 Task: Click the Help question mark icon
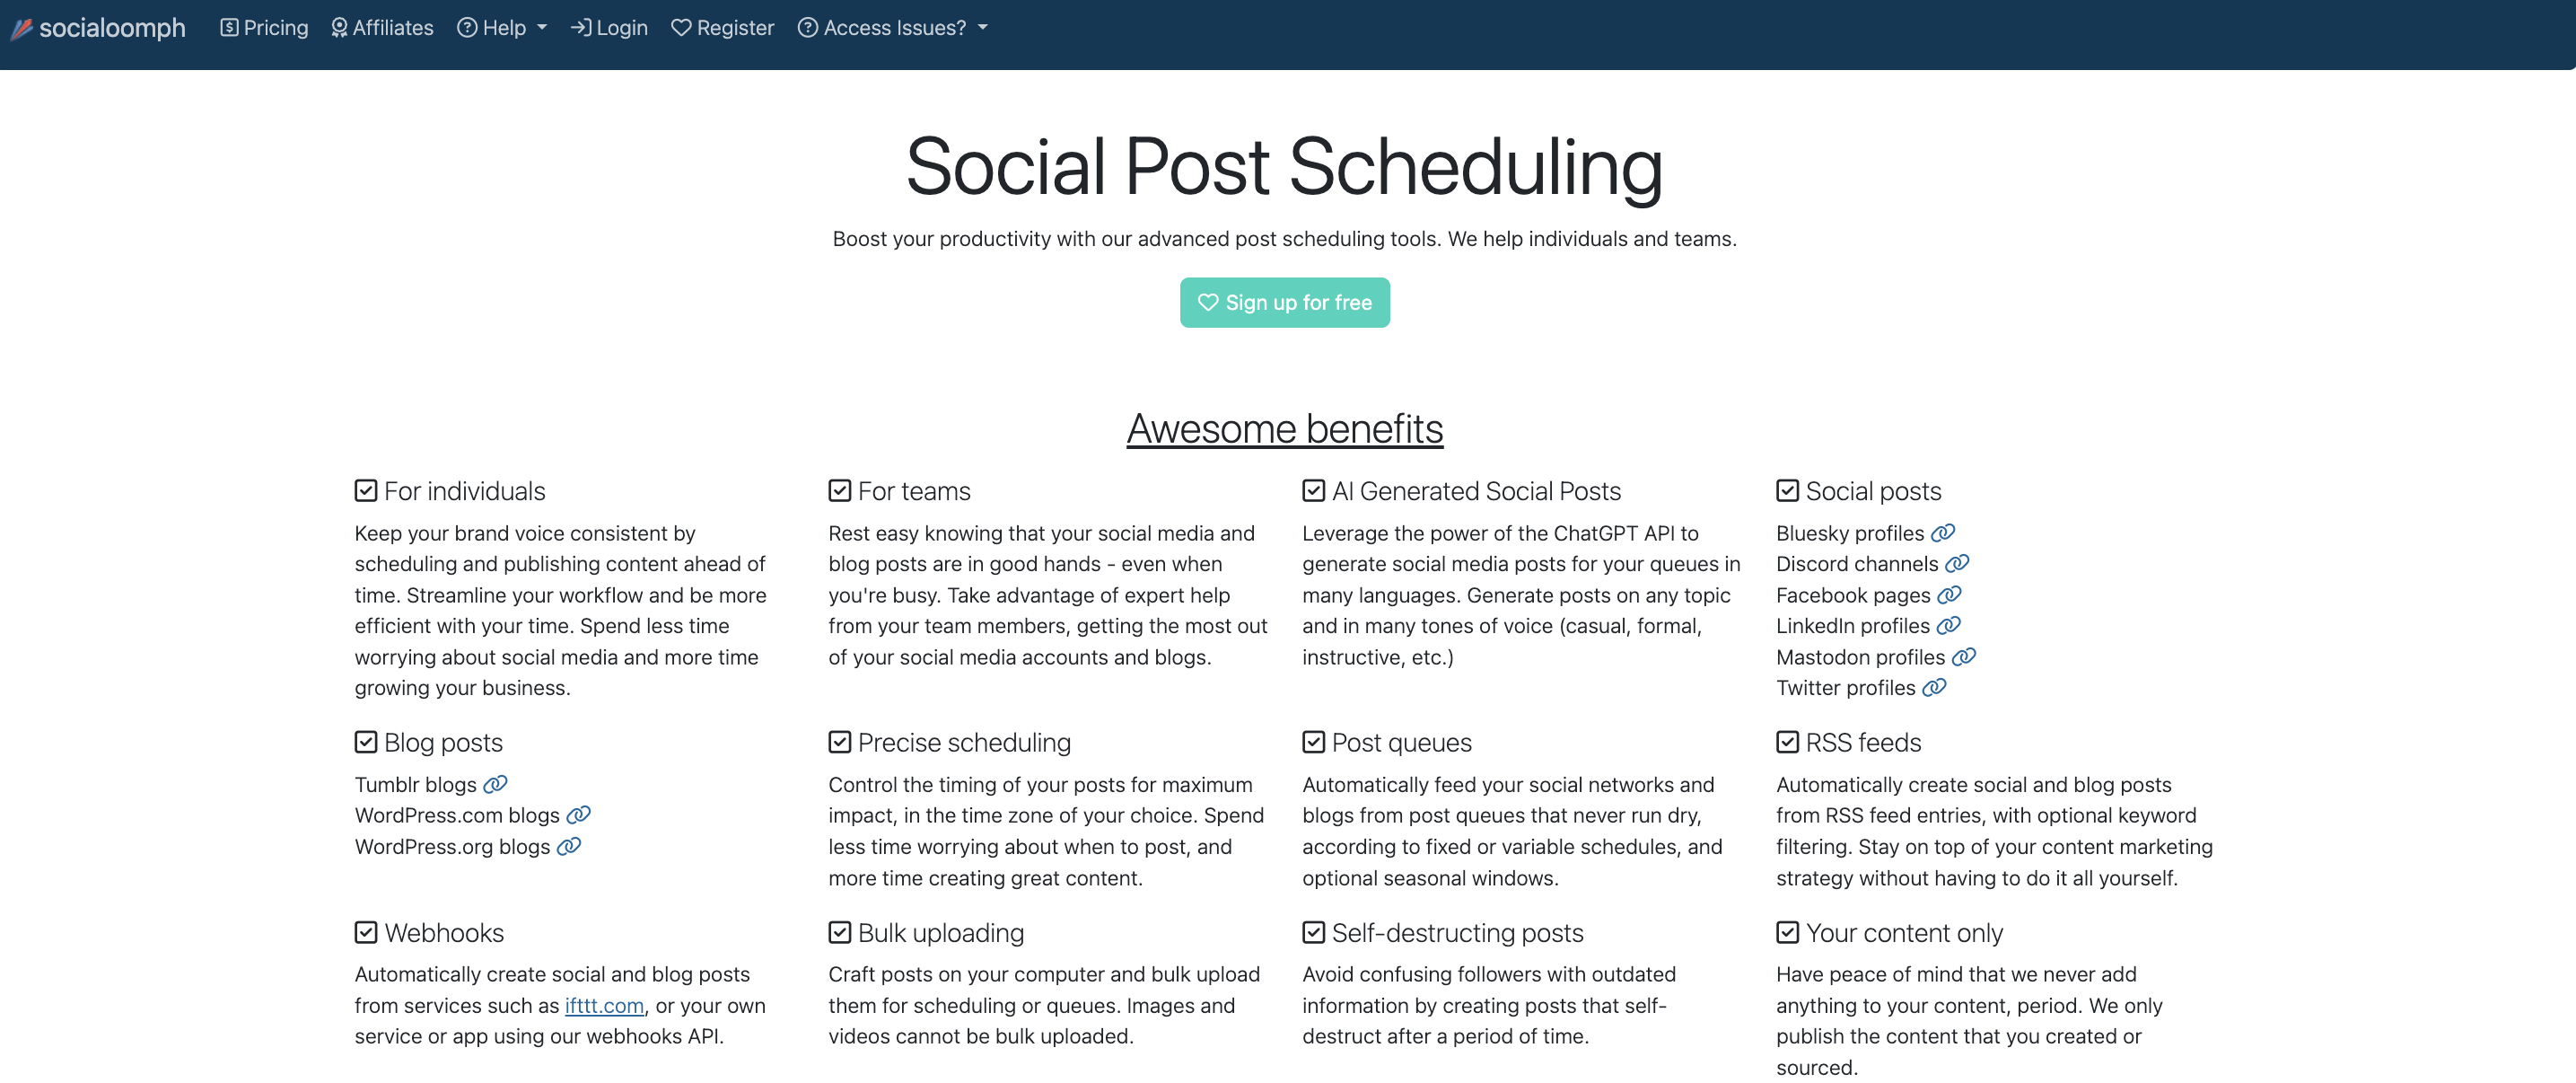(x=467, y=26)
